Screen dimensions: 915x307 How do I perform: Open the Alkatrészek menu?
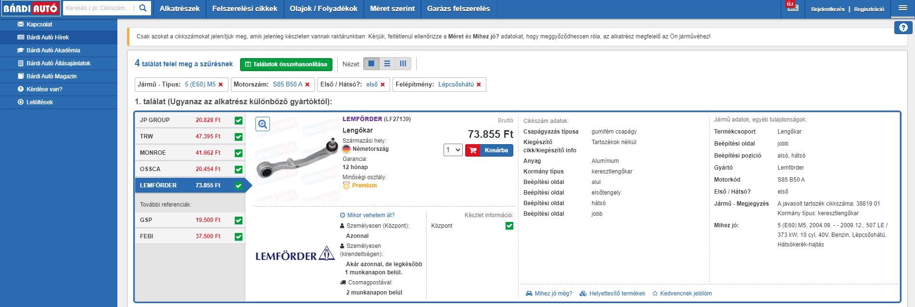(x=179, y=9)
